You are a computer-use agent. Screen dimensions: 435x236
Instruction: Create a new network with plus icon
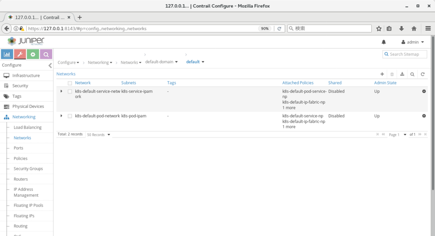pyautogui.click(x=382, y=74)
